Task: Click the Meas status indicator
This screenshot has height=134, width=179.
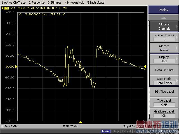Action: (x=106, y=131)
